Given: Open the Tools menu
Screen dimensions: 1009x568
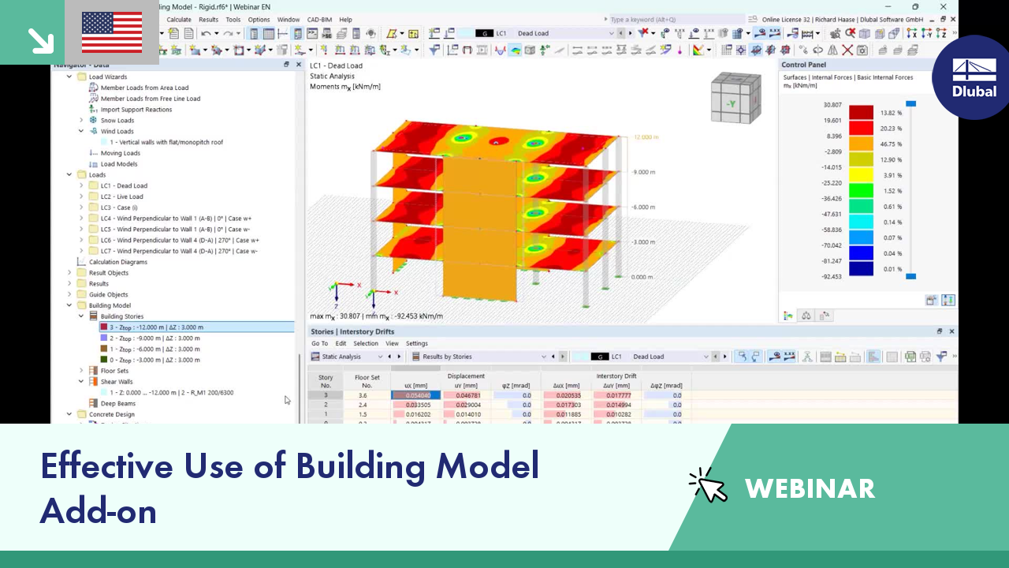Looking at the screenshot, I should click(233, 20).
